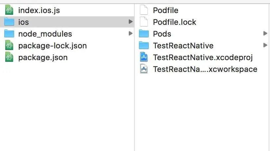Click the Podfile document icon
The width and height of the screenshot is (270, 151).
[x=144, y=10]
